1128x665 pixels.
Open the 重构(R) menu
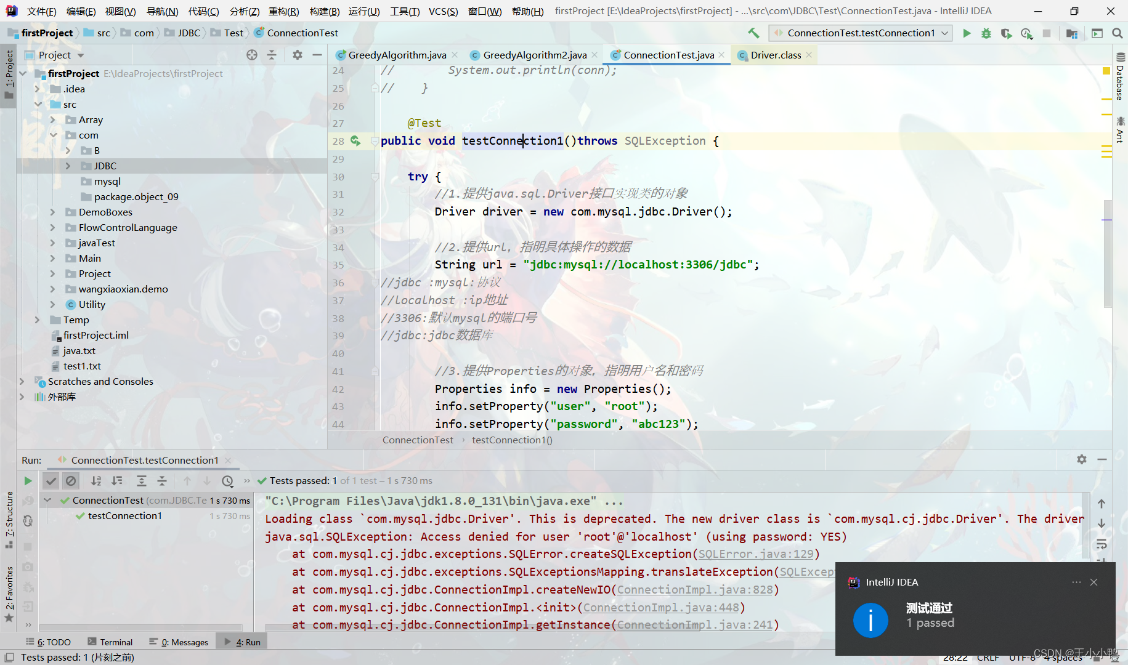click(x=283, y=11)
